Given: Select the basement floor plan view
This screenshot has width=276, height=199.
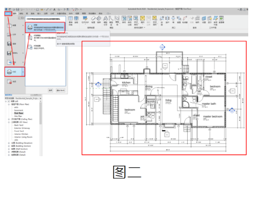Looking at the screenshot, I should pyautogui.click(x=19, y=110).
